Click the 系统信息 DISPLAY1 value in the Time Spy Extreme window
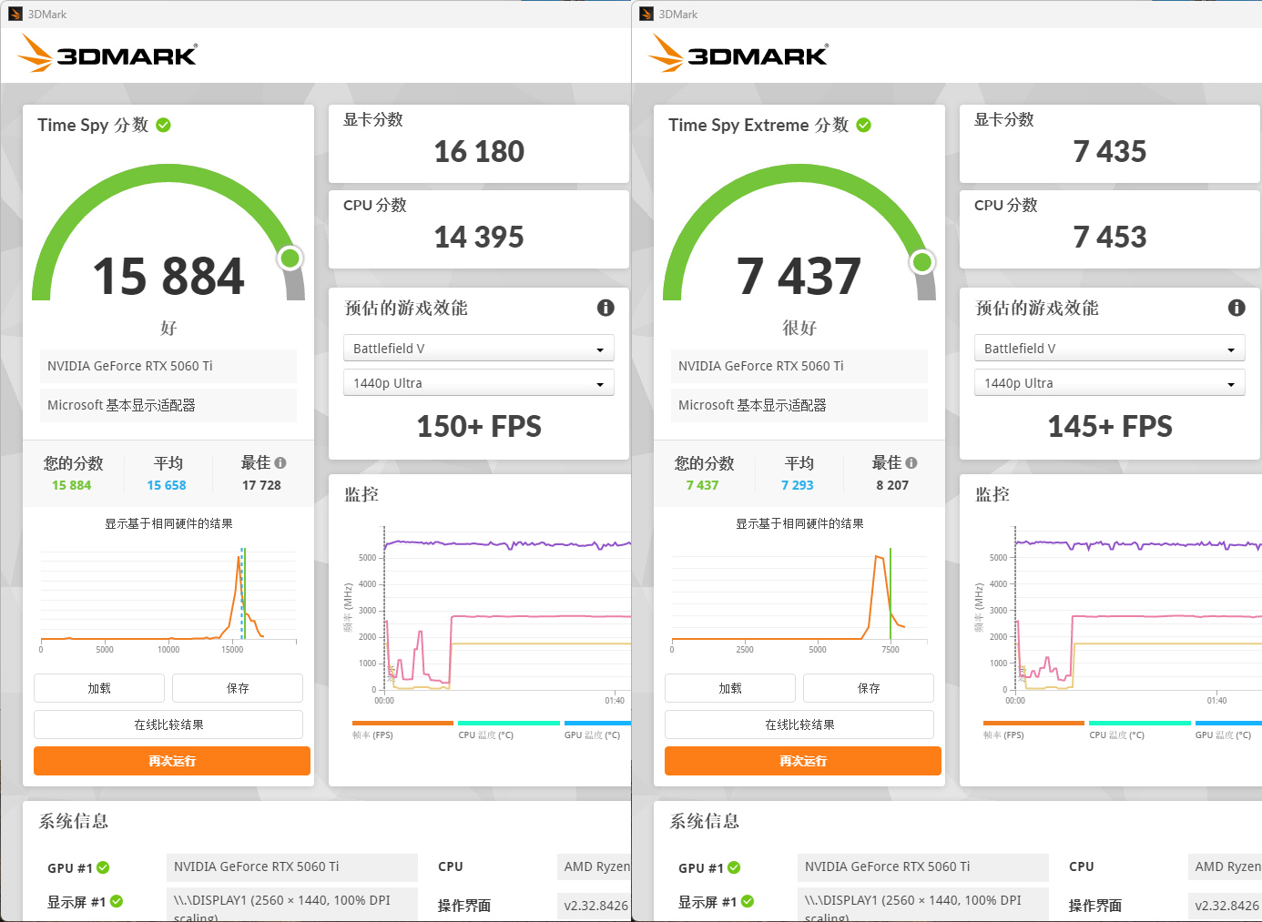Viewport: 1262px width, 922px height. [923, 905]
